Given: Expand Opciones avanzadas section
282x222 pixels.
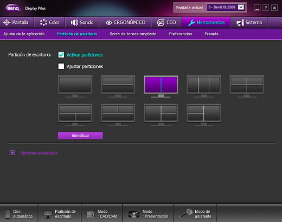Looking at the screenshot, I should tap(12, 153).
